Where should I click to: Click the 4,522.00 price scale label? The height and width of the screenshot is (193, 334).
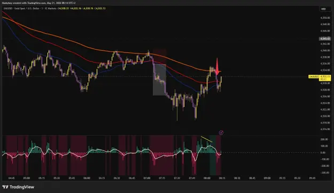(x=325, y=110)
